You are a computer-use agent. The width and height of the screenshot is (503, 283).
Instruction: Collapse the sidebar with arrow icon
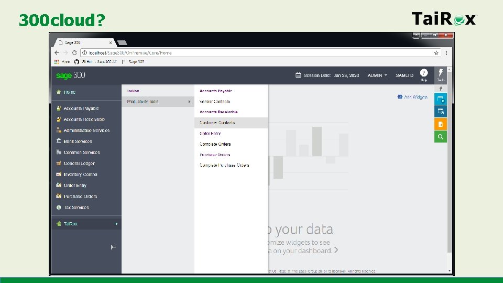coord(113,247)
